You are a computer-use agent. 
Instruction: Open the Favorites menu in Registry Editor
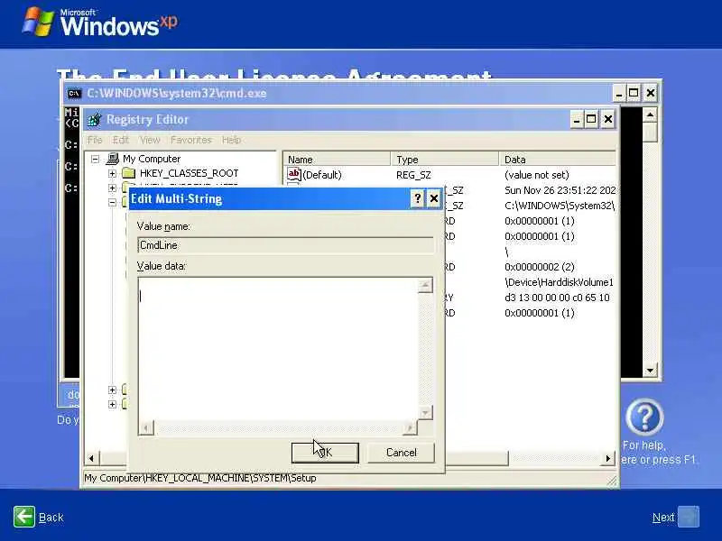click(x=191, y=140)
